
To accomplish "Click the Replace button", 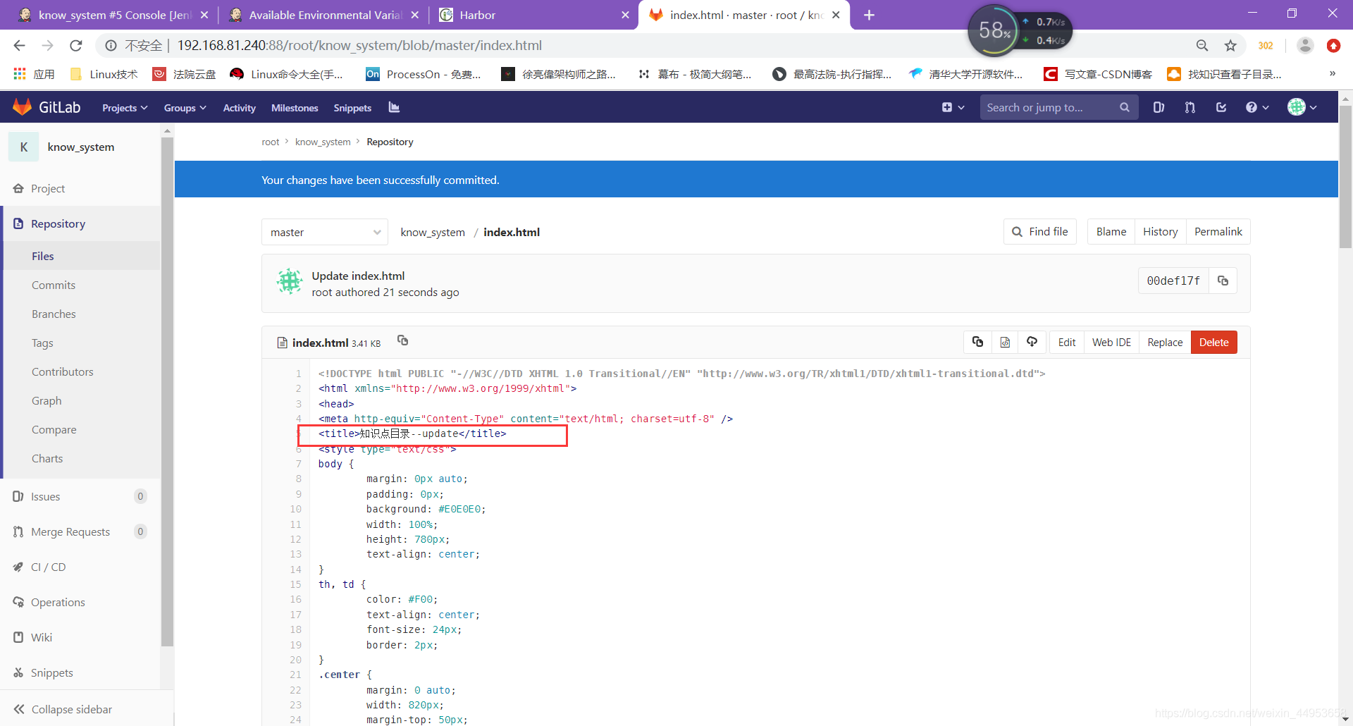I will [x=1165, y=342].
